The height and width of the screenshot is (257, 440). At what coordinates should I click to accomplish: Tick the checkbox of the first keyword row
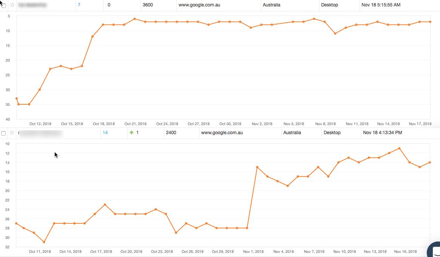[x=4, y=6]
